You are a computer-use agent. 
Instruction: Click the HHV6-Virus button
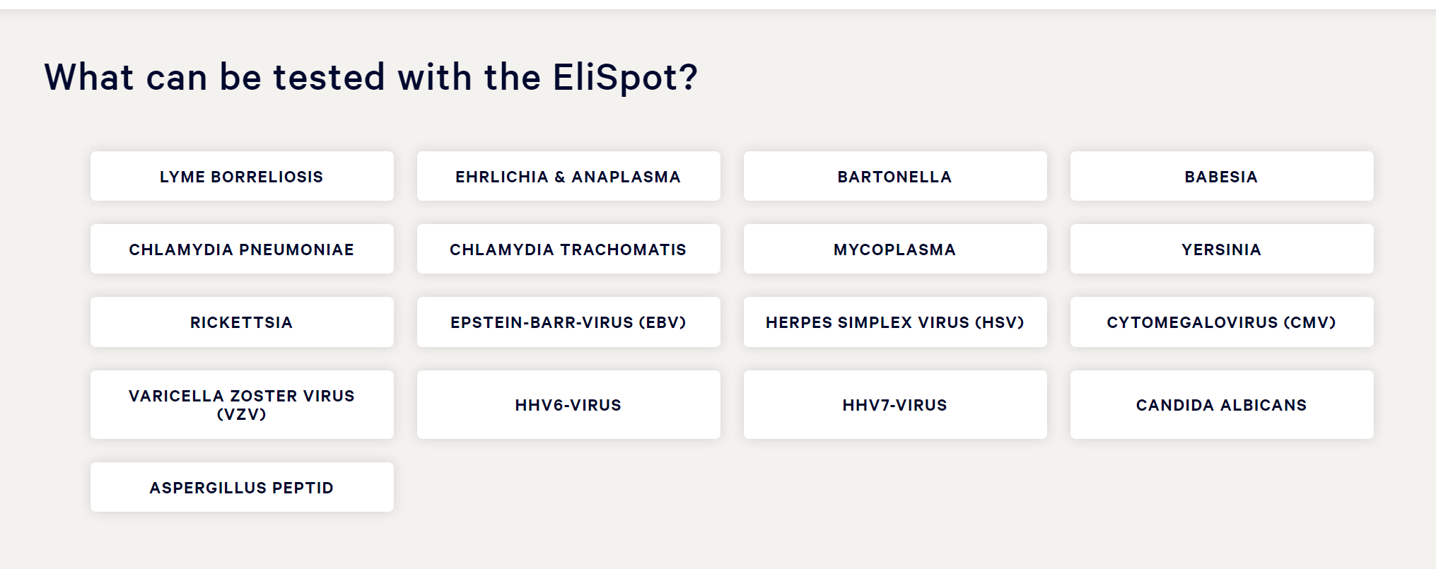568,404
